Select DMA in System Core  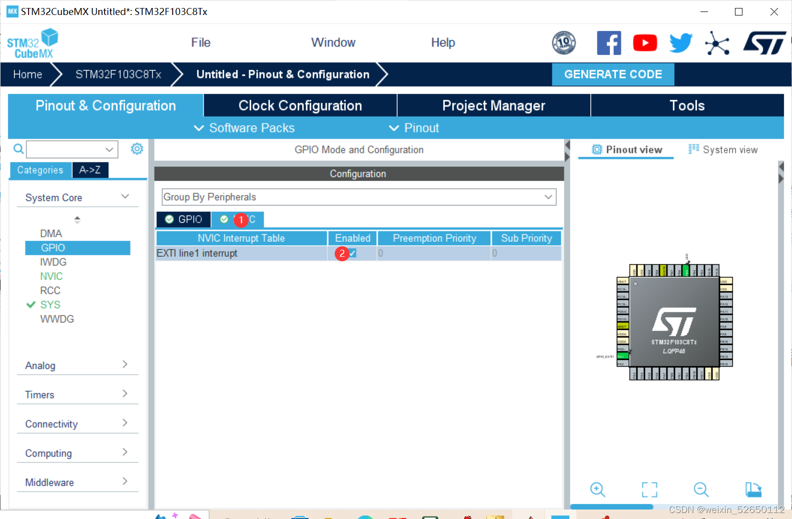click(x=51, y=233)
